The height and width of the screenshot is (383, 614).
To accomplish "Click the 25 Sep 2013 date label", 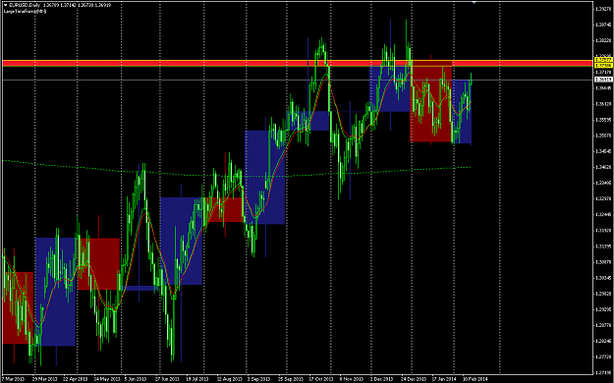I will (x=291, y=379).
